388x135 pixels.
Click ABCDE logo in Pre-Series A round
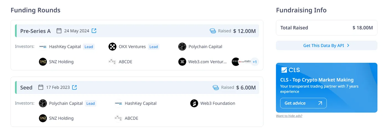(x=113, y=62)
